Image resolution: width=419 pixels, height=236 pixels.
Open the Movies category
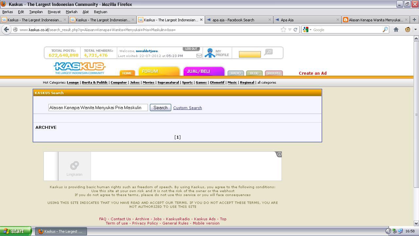click(x=148, y=83)
